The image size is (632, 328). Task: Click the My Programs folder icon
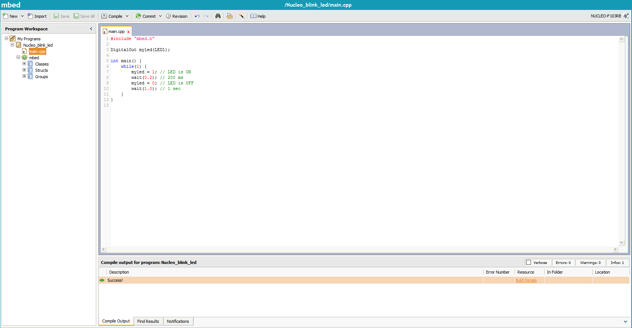pos(13,39)
